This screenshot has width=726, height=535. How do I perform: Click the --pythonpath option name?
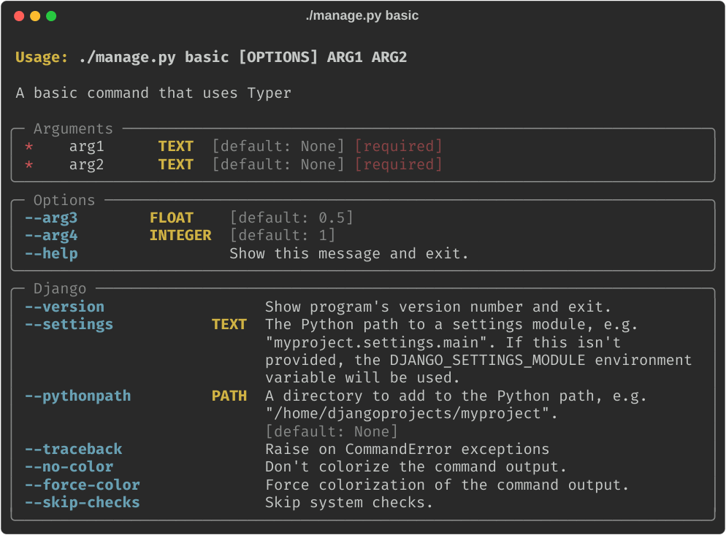click(x=77, y=396)
